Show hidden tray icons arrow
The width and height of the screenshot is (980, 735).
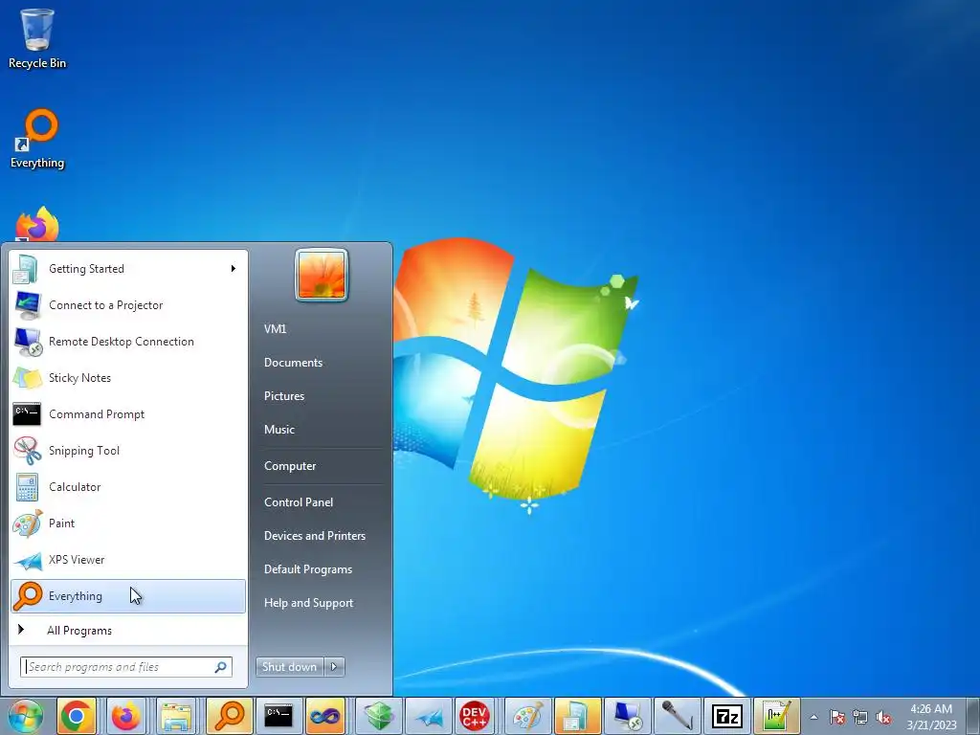[x=813, y=717]
